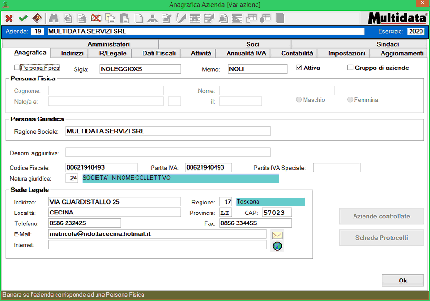
Task: Click the Località field CECINA
Action: [115, 213]
